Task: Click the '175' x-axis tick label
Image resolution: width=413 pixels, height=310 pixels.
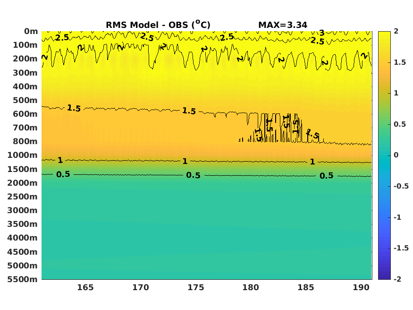Action: pyautogui.click(x=196, y=287)
